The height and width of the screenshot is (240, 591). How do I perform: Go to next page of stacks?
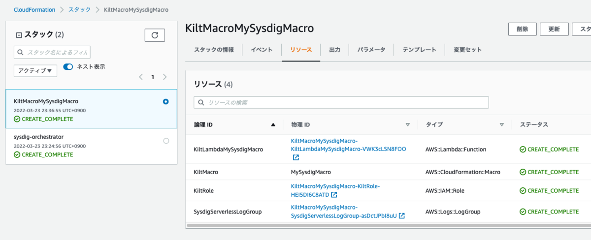(164, 77)
